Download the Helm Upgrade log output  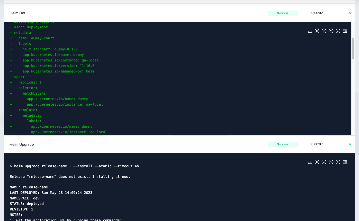(310, 162)
